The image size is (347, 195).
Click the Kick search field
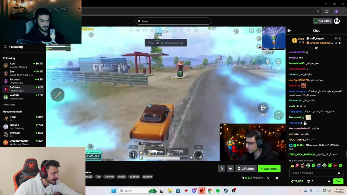coord(173,21)
